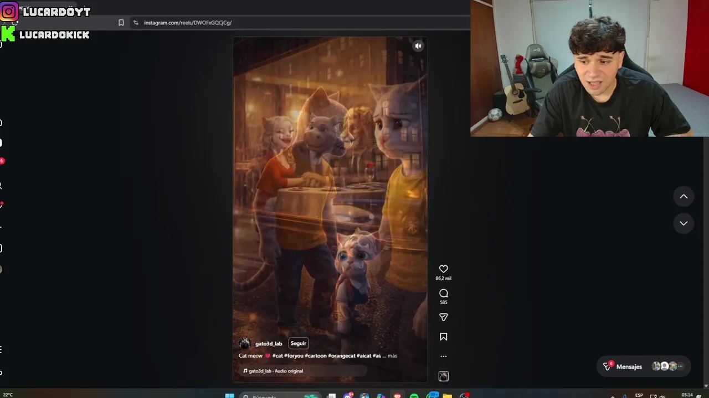Click the browser bookmark icon near the URL
The width and height of the screenshot is (709, 398).
pyautogui.click(x=121, y=23)
